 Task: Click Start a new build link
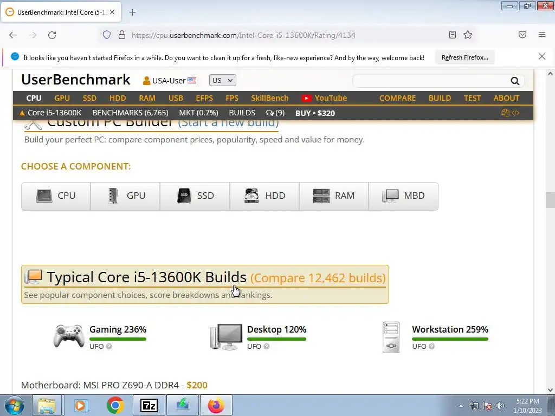tap(228, 123)
